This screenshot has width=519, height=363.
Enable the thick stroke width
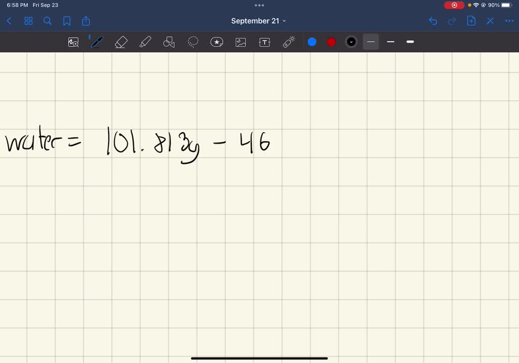coord(410,42)
